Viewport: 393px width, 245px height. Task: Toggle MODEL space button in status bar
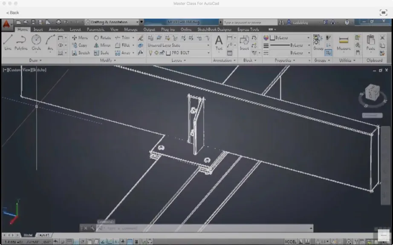point(290,242)
